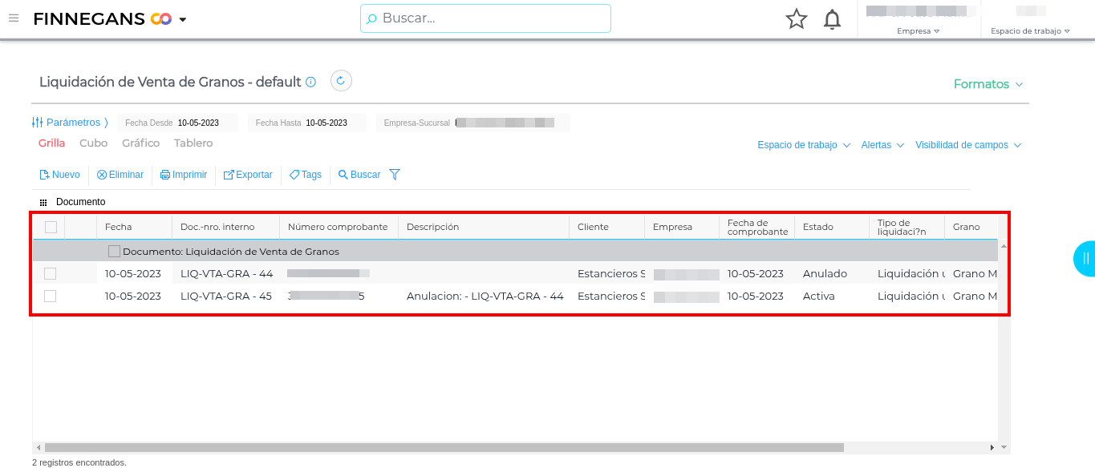Switch to the Tablero tab
Screen dimensions: 1095x476
click(193, 143)
